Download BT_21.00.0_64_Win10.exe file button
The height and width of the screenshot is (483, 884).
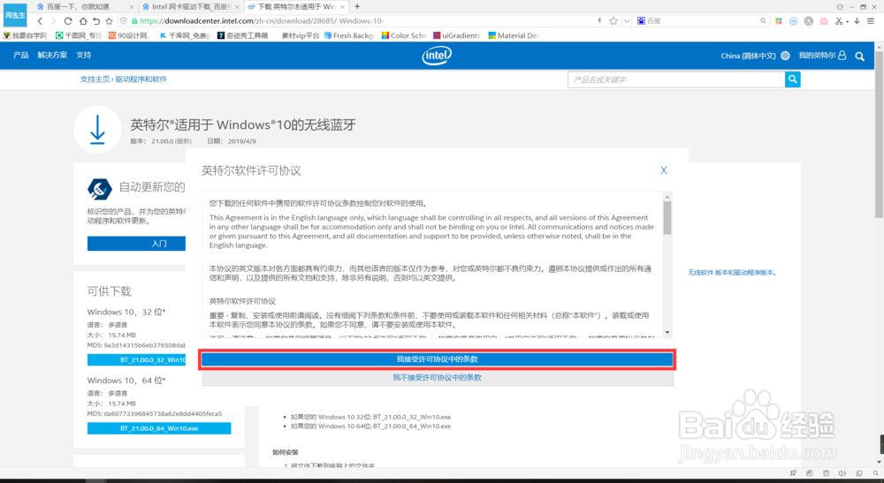tap(159, 428)
